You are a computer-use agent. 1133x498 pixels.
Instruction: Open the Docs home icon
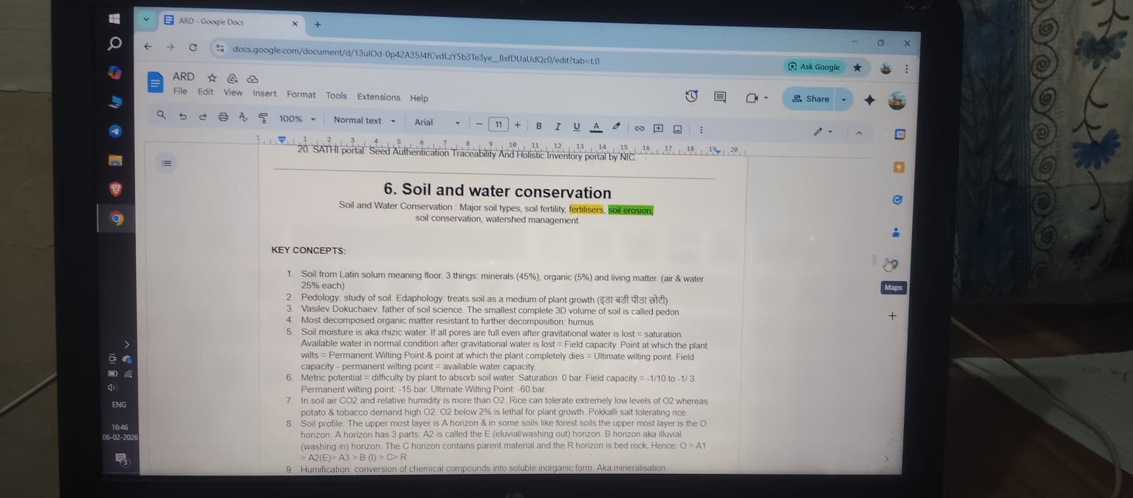[x=155, y=82]
